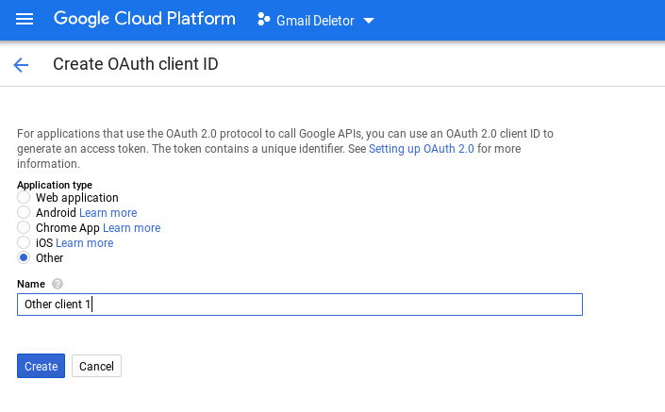Click the Google Cloud Platform logo text
Image resolution: width=665 pixels, height=412 pixels.
pyautogui.click(x=144, y=19)
